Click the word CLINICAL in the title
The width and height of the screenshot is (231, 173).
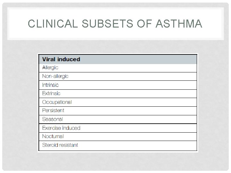point(49,24)
